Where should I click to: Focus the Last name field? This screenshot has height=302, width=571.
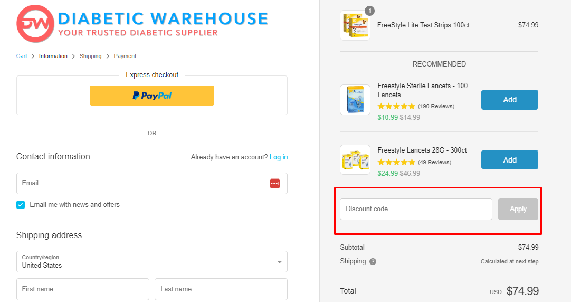(221, 289)
